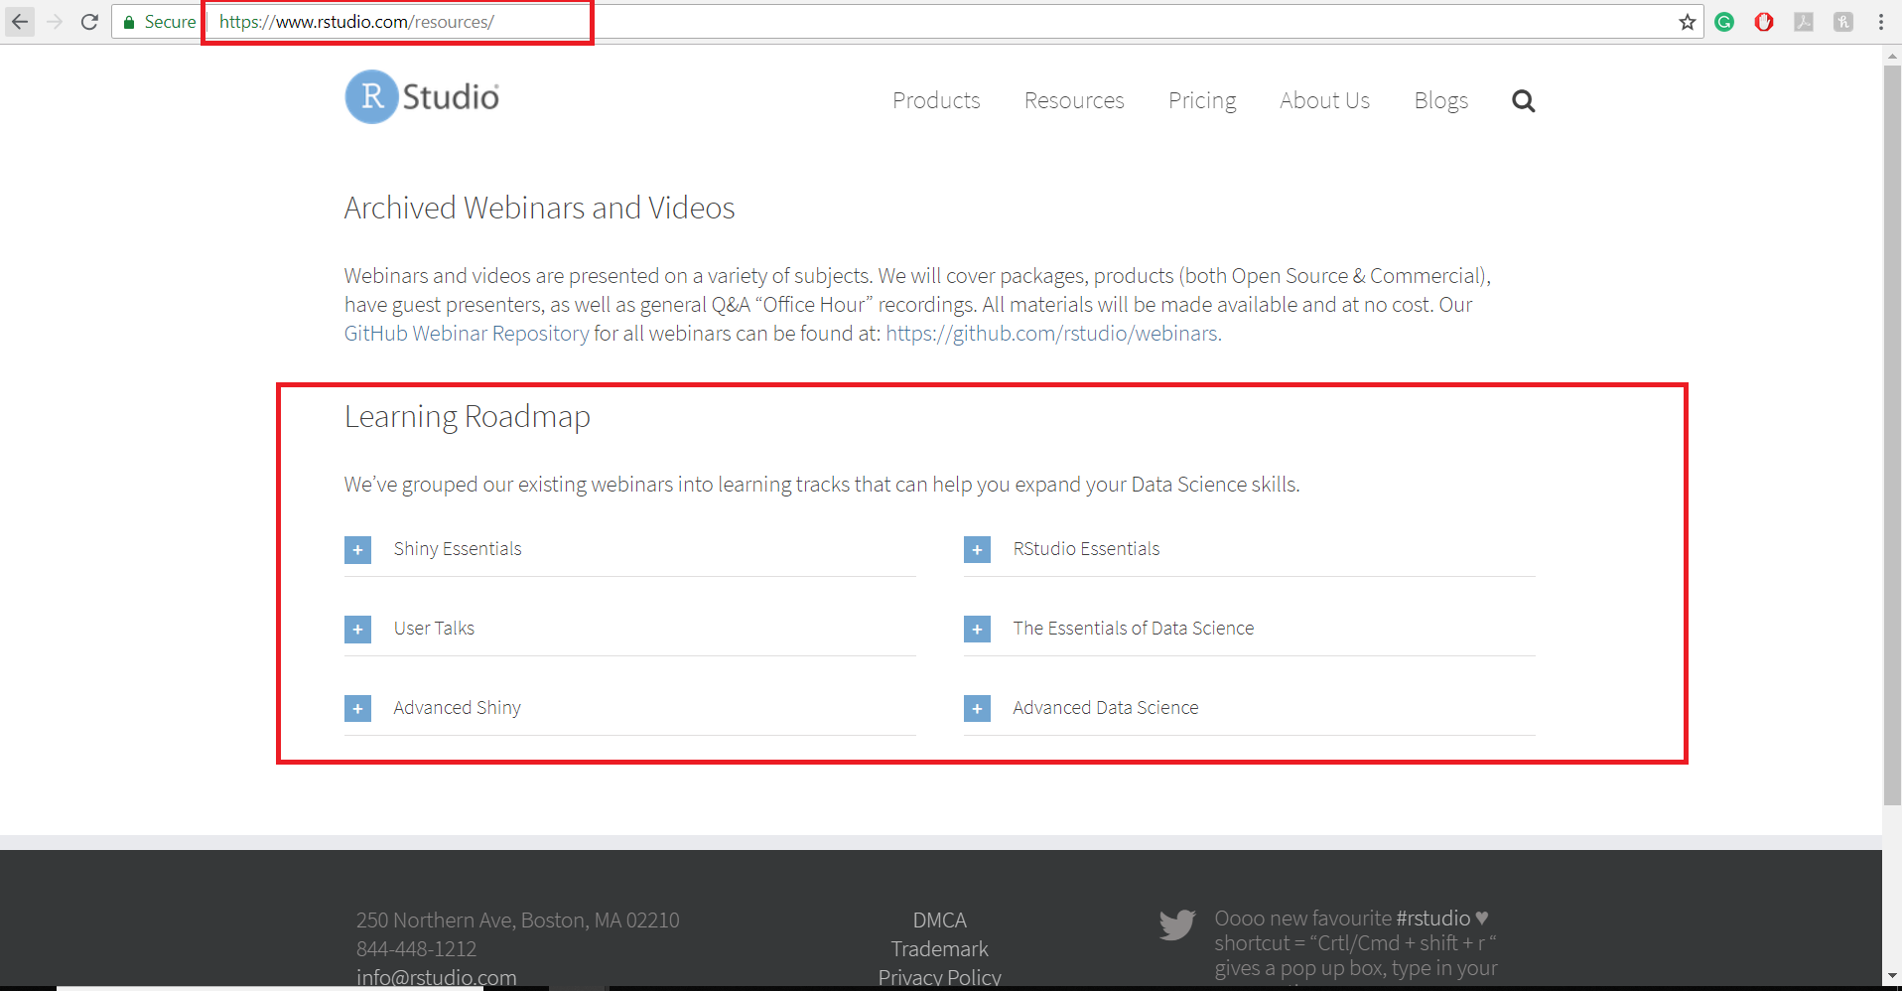
Task: Click the RStudio logo
Action: click(422, 96)
